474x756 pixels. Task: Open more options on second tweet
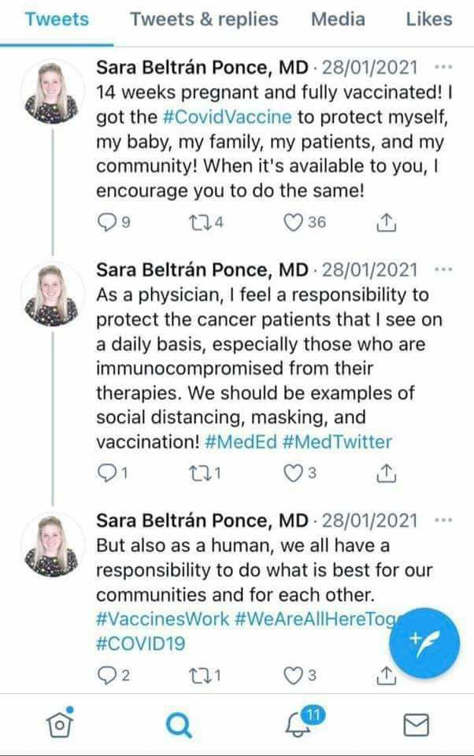pyautogui.click(x=443, y=269)
